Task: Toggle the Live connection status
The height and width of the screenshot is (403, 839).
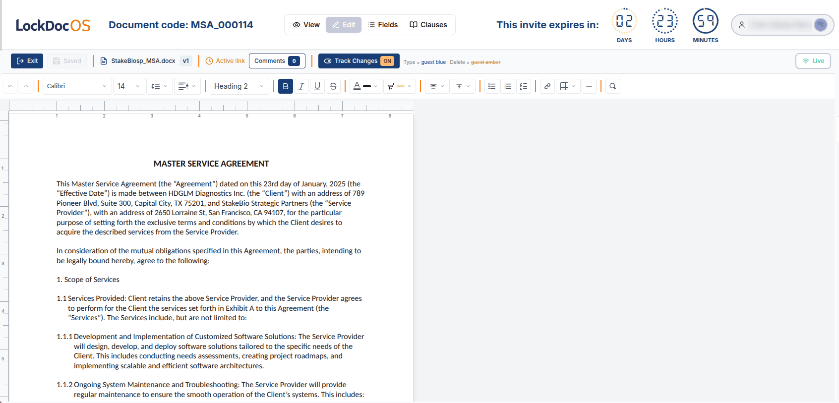Action: [x=813, y=61]
